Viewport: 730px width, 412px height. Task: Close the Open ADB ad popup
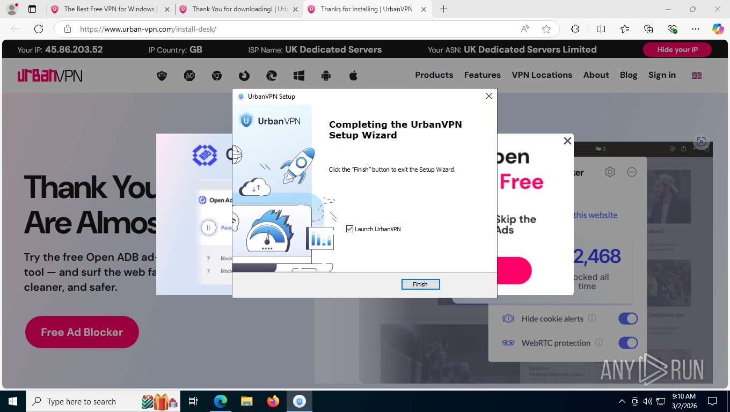coord(567,141)
